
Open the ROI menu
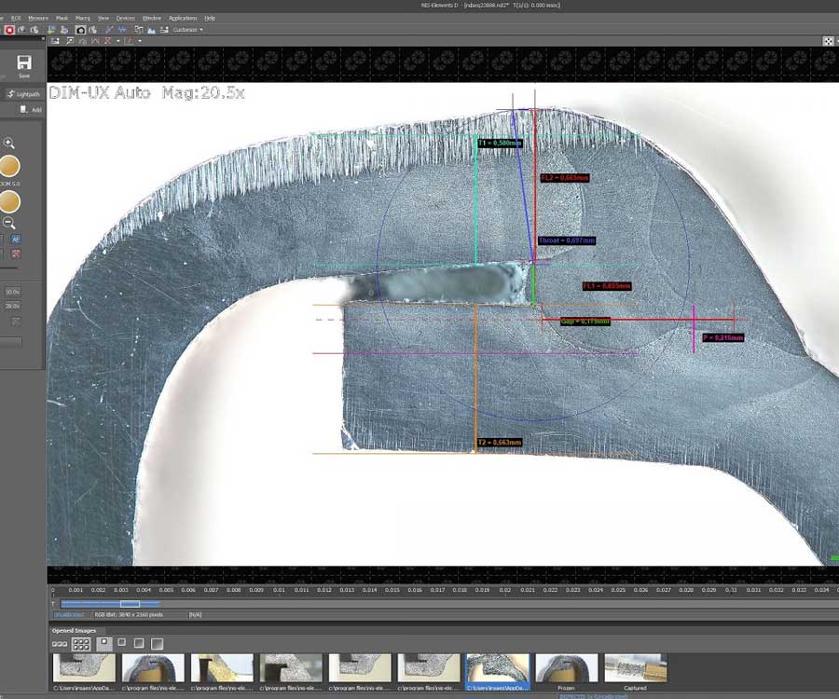pos(16,19)
